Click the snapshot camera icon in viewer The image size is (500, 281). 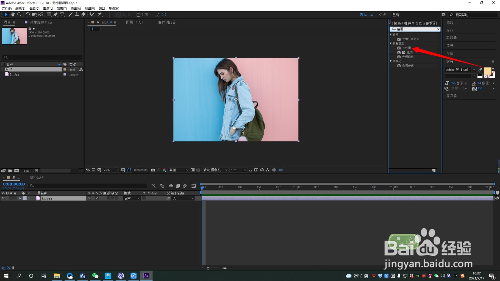pyautogui.click(x=153, y=170)
